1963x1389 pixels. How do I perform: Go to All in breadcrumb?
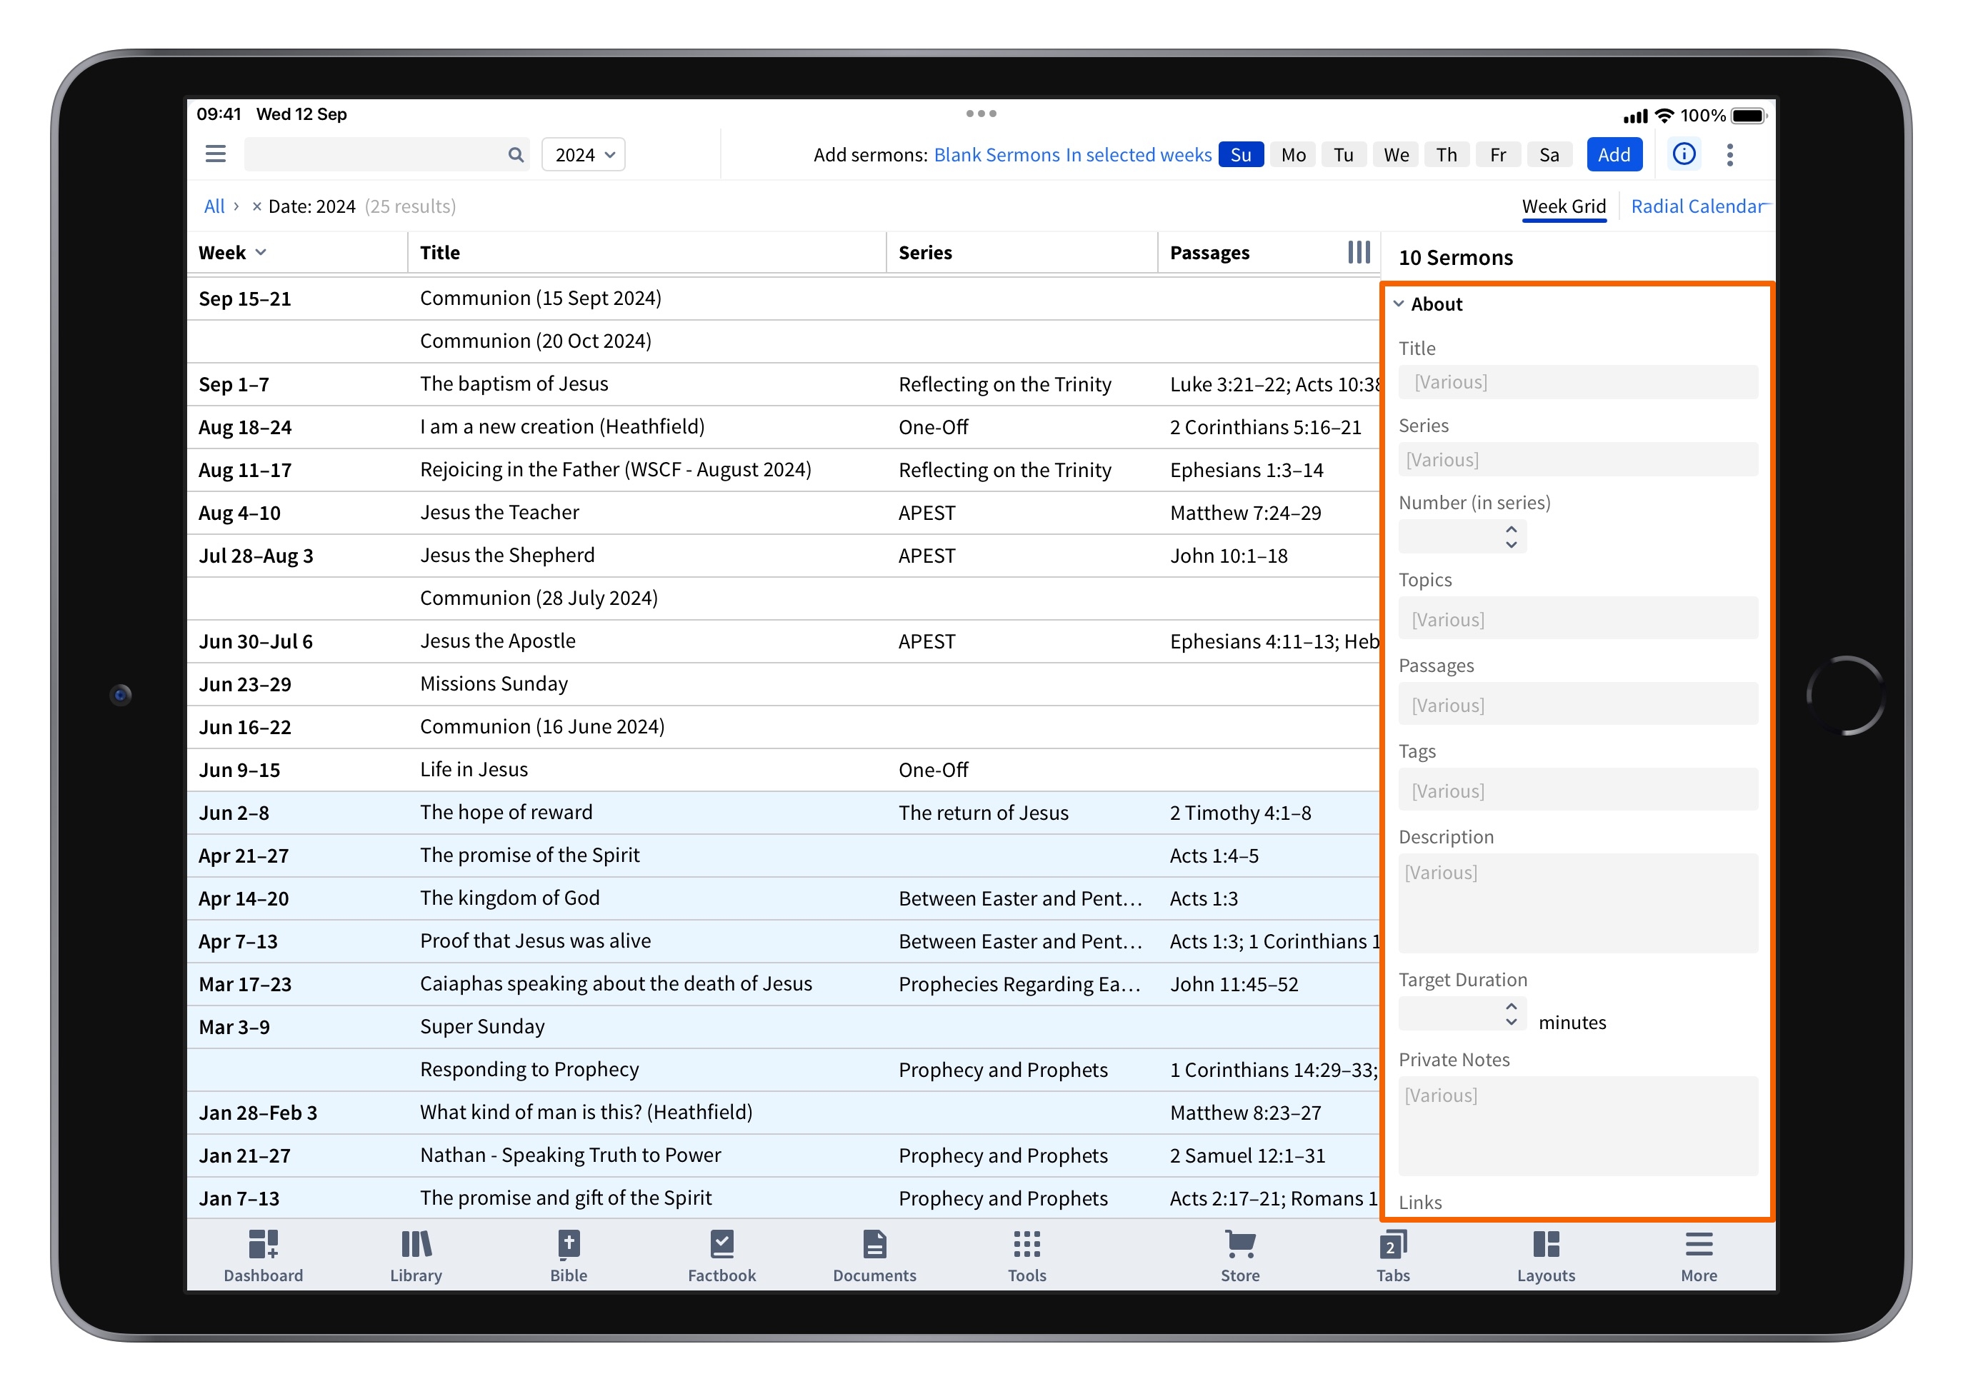[x=214, y=206]
